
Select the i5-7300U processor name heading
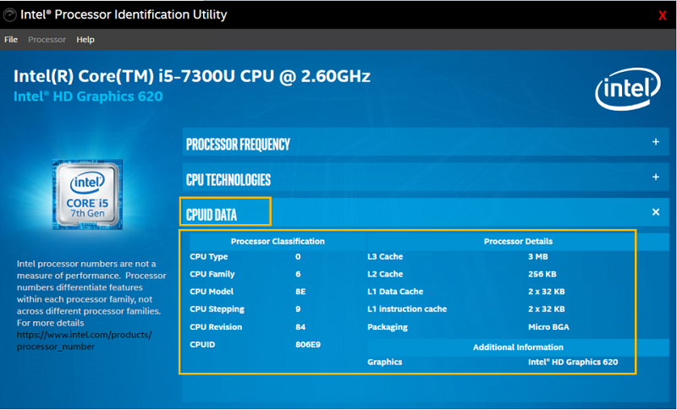pyautogui.click(x=192, y=76)
